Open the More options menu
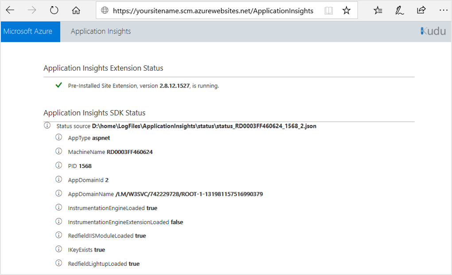This screenshot has height=275, width=452. point(443,9)
